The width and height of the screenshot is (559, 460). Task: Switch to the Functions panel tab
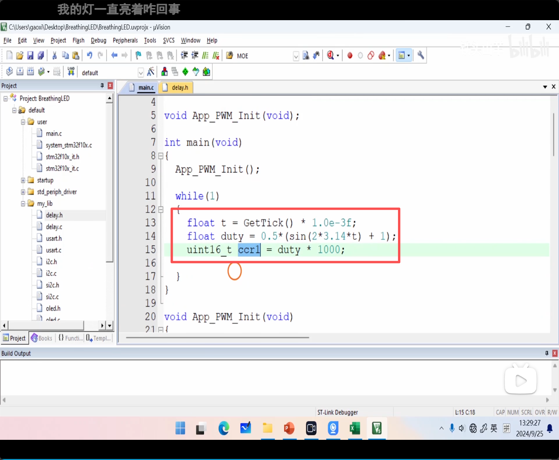(x=70, y=338)
